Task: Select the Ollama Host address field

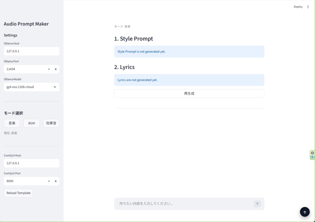Action: (31, 51)
